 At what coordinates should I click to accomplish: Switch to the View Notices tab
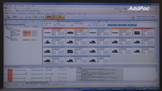click(x=123, y=21)
